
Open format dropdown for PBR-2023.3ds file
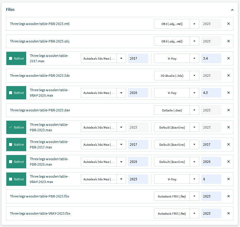tap(194, 76)
